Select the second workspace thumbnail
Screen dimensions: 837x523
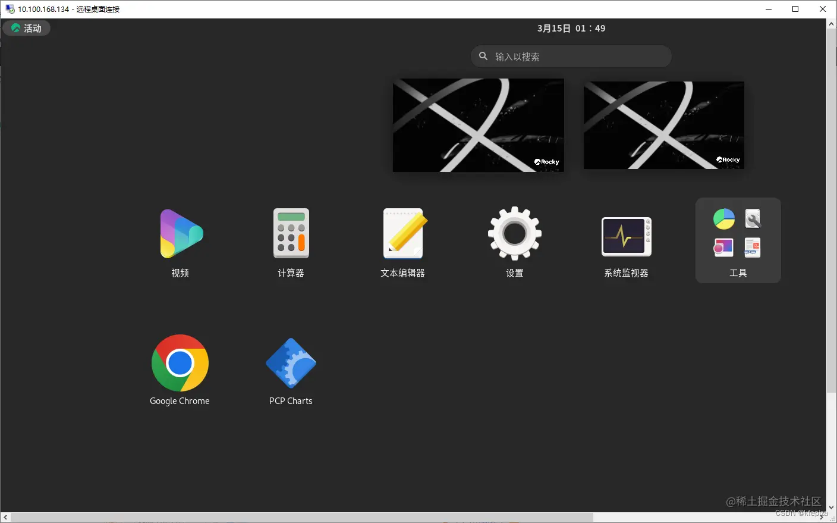coord(664,126)
